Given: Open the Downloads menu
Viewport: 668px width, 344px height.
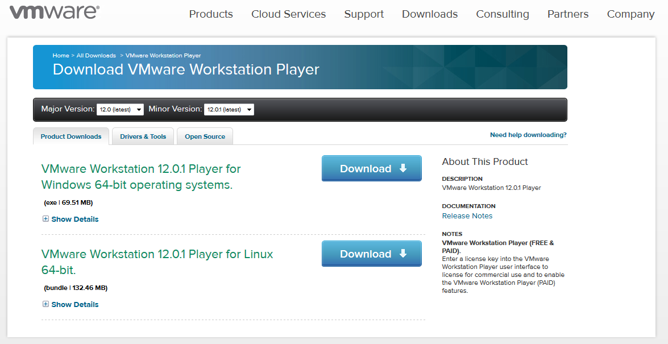Looking at the screenshot, I should click(430, 14).
